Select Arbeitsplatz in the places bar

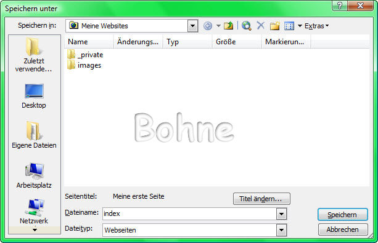[34, 175]
